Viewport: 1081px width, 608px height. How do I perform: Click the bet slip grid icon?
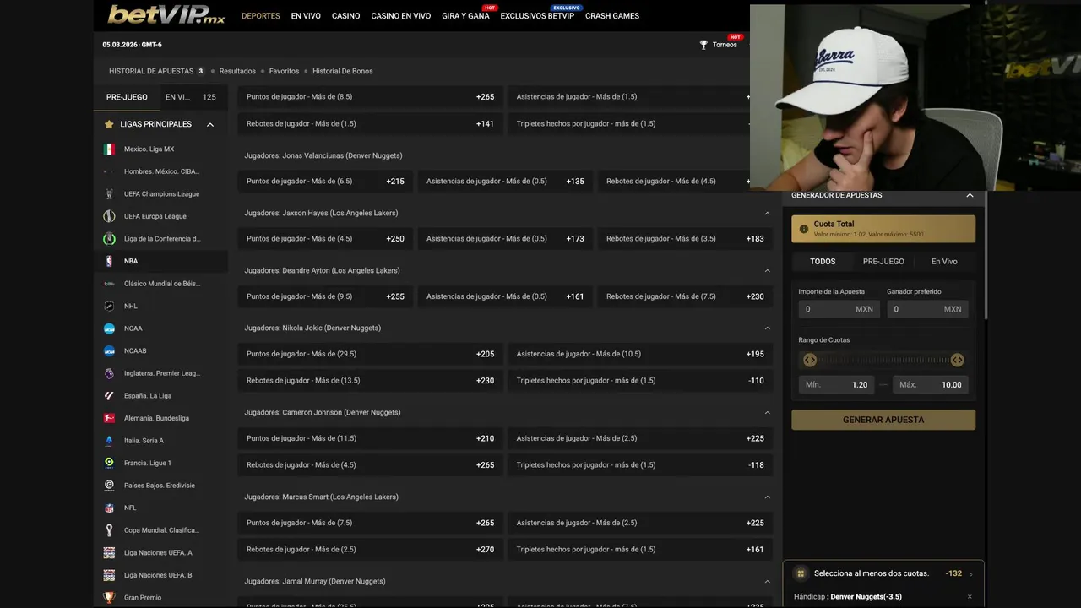pyautogui.click(x=801, y=573)
